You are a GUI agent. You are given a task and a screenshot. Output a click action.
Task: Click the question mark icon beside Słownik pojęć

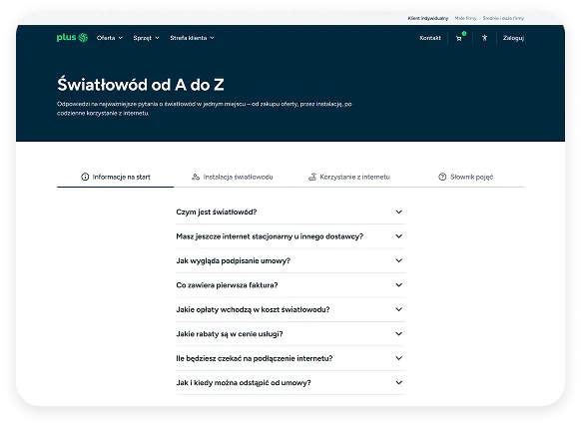(x=442, y=177)
